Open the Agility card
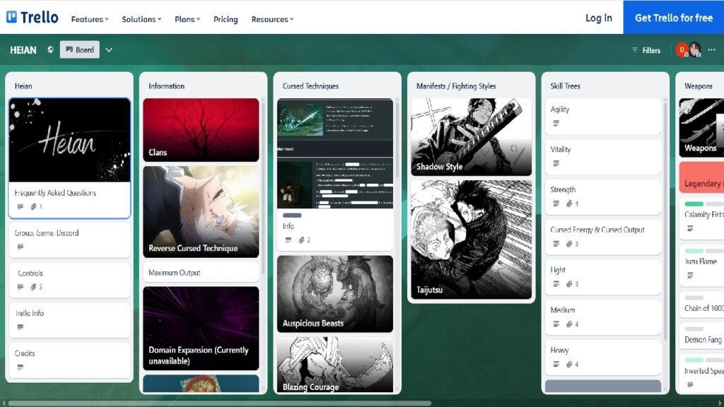This screenshot has width=724, height=407. click(x=603, y=116)
